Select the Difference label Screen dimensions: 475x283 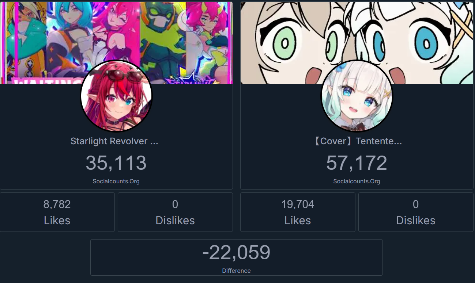236,271
